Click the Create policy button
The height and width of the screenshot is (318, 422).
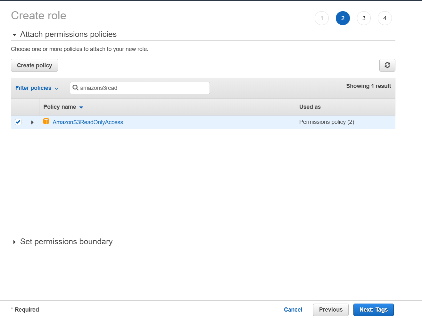coord(34,65)
